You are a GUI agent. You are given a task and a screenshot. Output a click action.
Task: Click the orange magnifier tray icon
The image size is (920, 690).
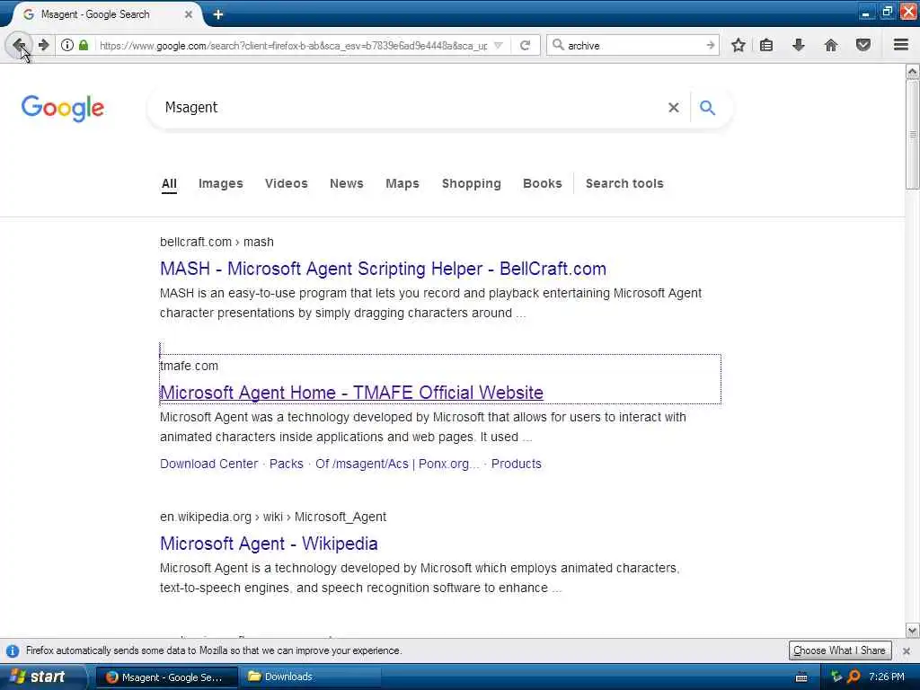854,677
